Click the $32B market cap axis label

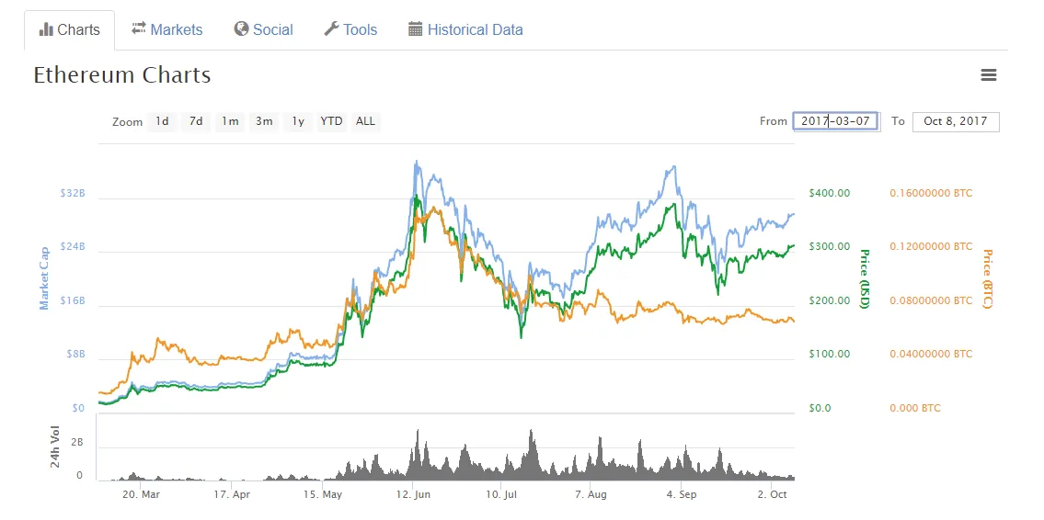[74, 194]
